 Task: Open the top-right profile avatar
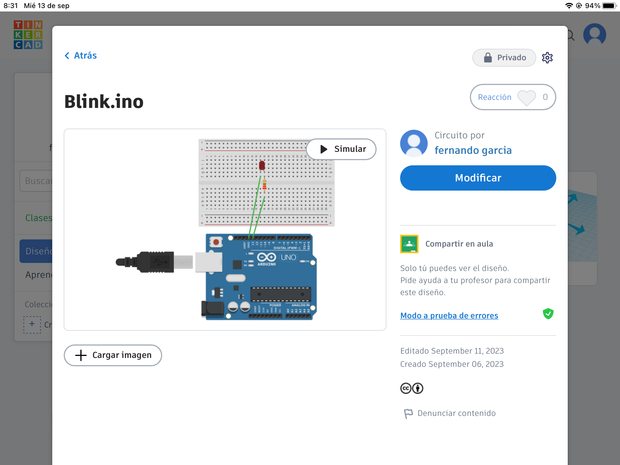(594, 35)
